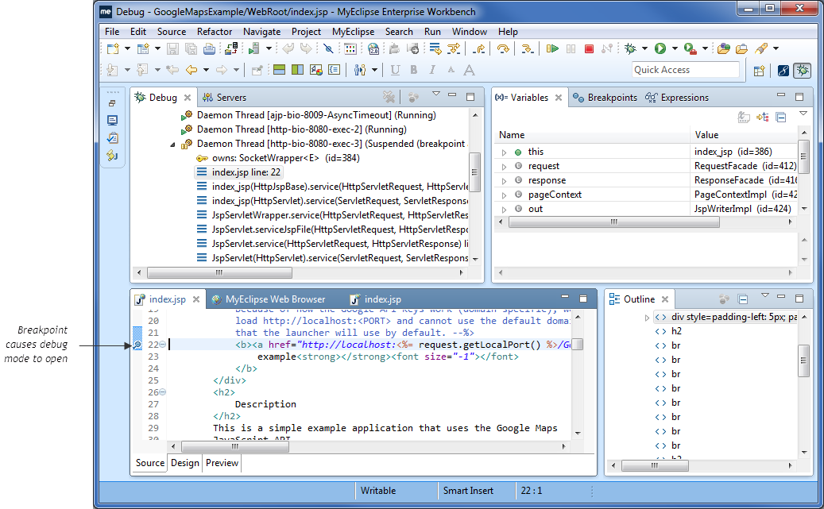Click the Skip All Breakpoints icon

[328, 49]
